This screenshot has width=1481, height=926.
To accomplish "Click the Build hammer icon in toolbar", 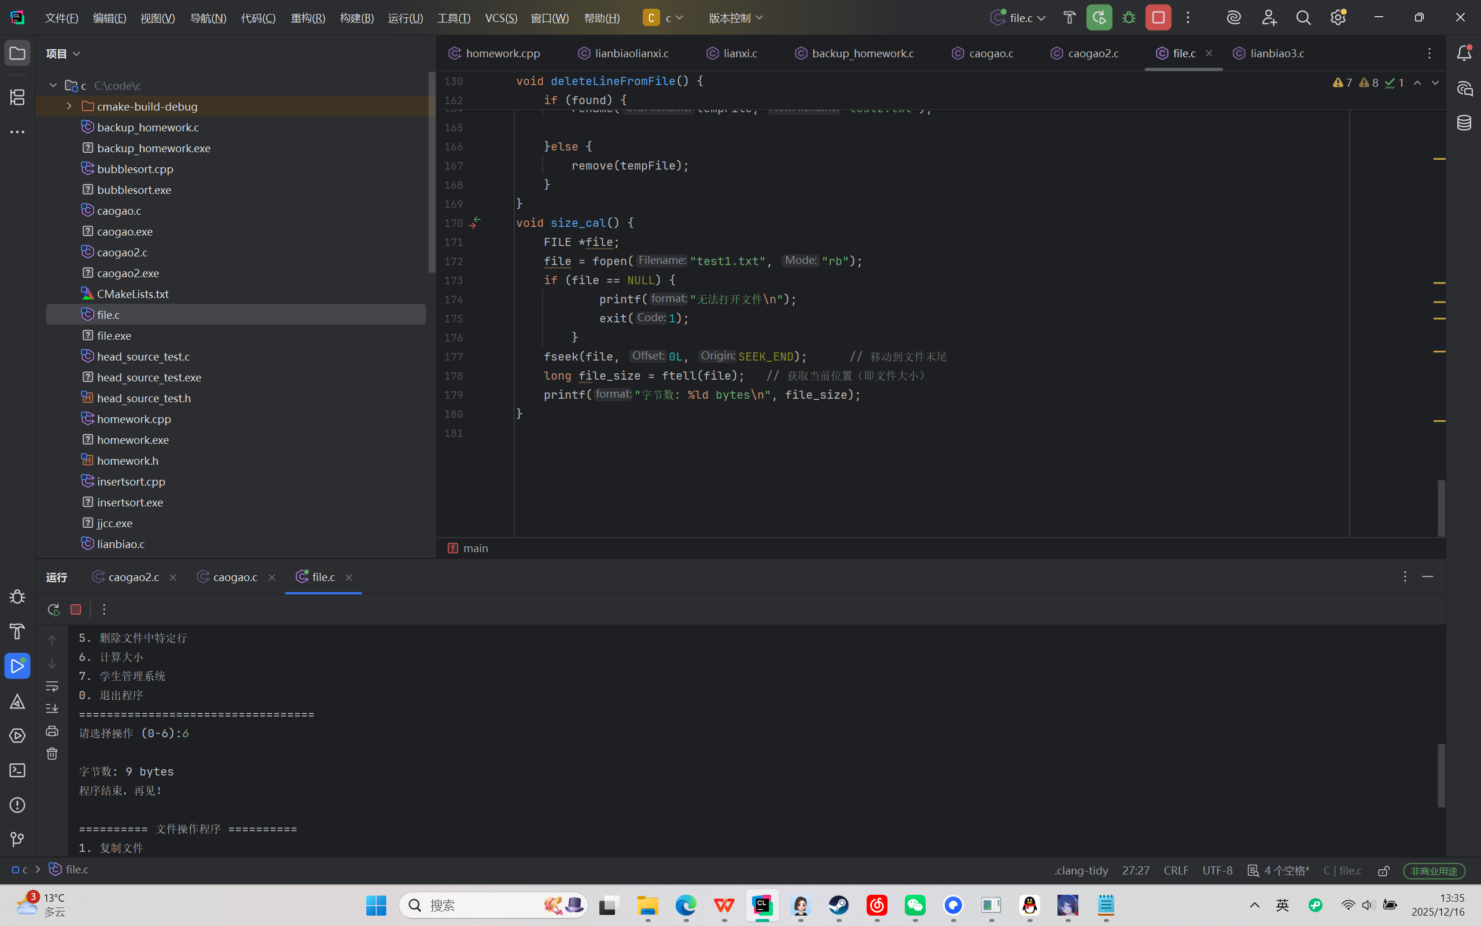I will point(1069,18).
